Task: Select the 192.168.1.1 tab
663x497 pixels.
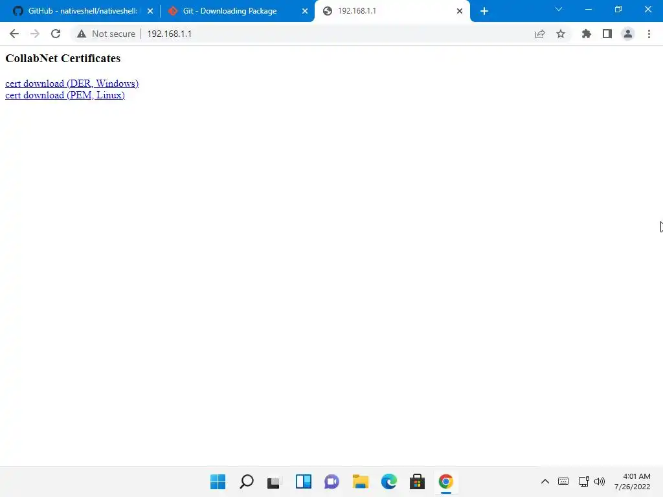Action: point(392,11)
